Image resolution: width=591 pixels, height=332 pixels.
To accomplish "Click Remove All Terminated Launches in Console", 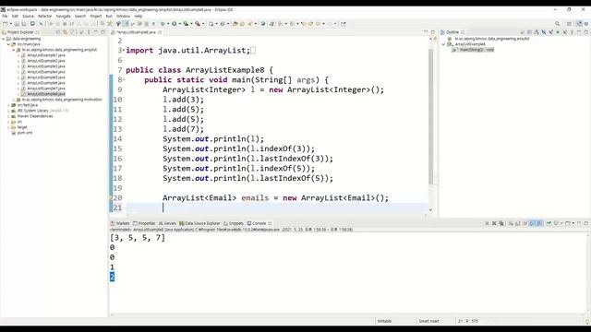I will 501,223.
